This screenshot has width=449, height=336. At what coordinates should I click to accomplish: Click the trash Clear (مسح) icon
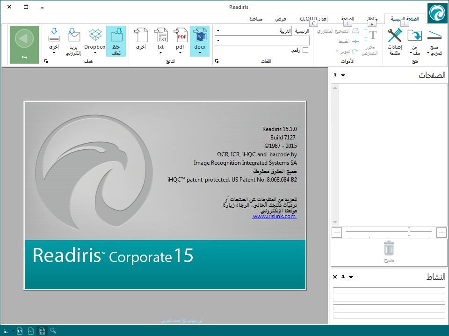[x=389, y=252]
